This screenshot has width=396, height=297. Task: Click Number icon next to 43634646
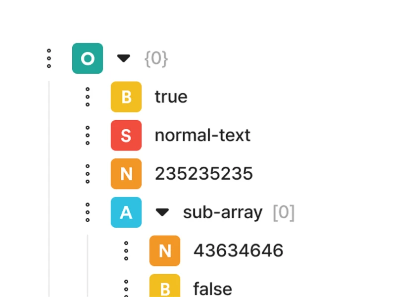tap(165, 251)
